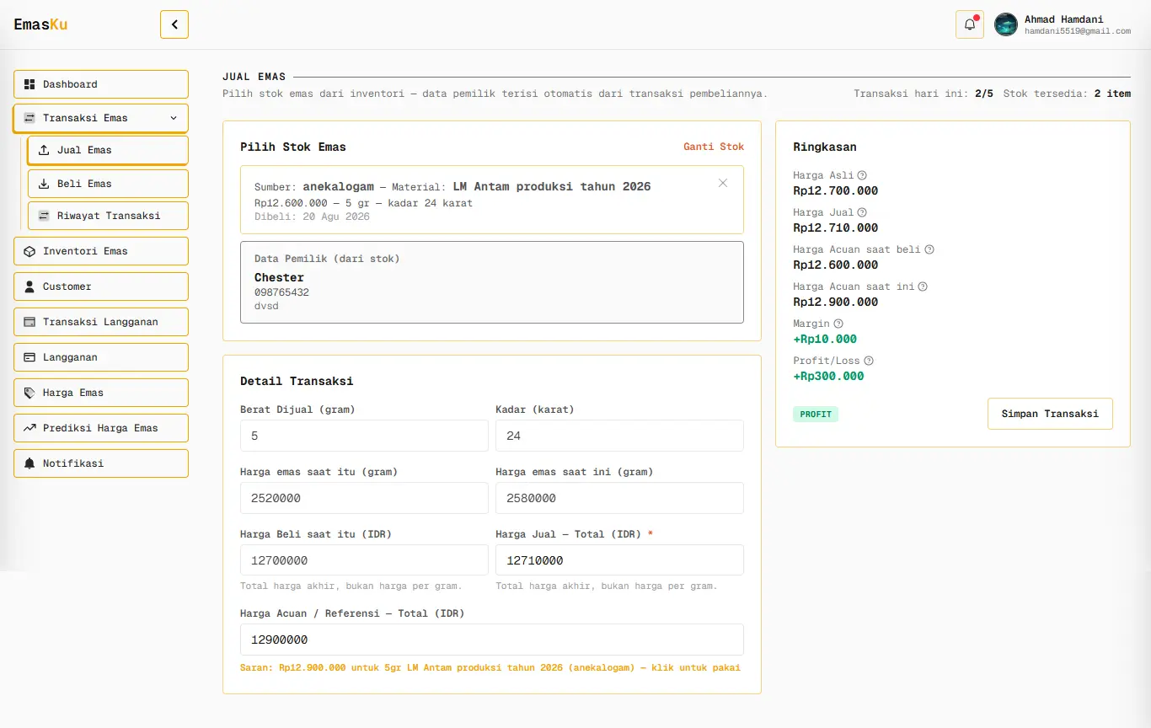This screenshot has width=1151, height=728.
Task: Click the help icon next to Profit/Loss
Action: (869, 361)
